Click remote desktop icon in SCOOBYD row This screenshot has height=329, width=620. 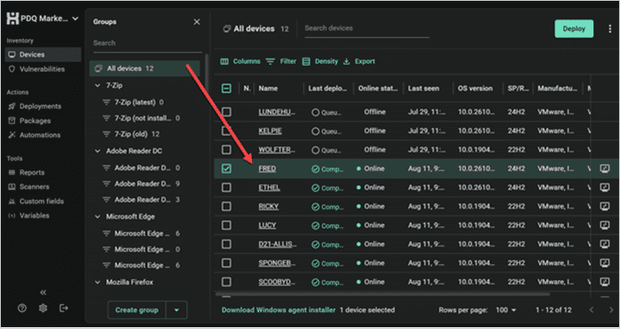(605, 282)
